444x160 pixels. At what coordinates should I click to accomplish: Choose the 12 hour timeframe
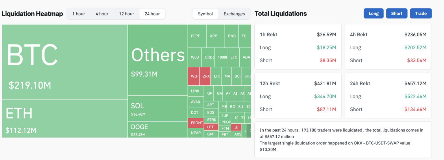[x=126, y=14]
